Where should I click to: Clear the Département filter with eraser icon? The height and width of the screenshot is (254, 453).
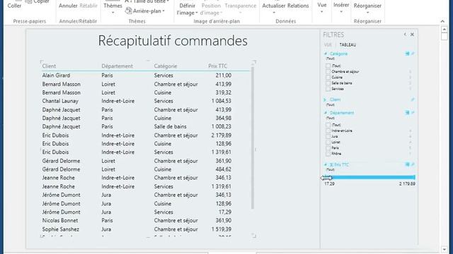pyautogui.click(x=413, y=113)
